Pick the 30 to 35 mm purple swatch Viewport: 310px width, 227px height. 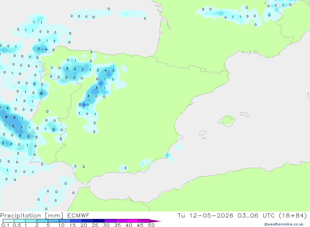(x=110, y=221)
